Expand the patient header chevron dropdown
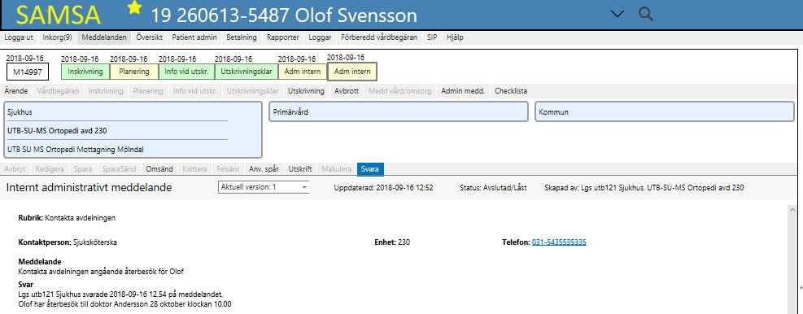 click(x=618, y=15)
